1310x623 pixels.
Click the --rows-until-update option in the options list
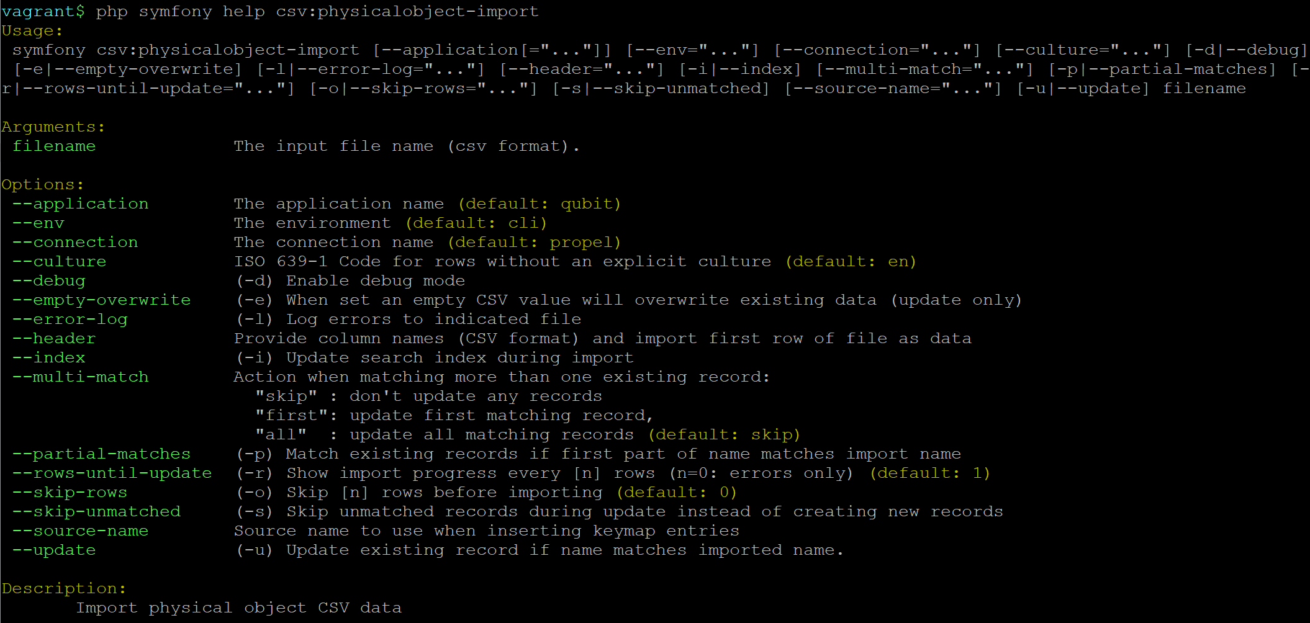click(112, 473)
